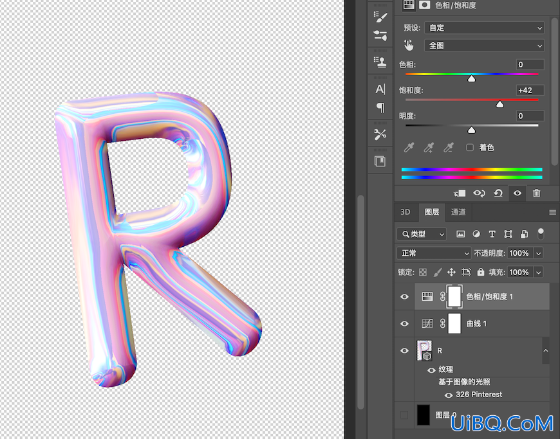
Task: Collapse the R layer effects list
Action: (546, 350)
